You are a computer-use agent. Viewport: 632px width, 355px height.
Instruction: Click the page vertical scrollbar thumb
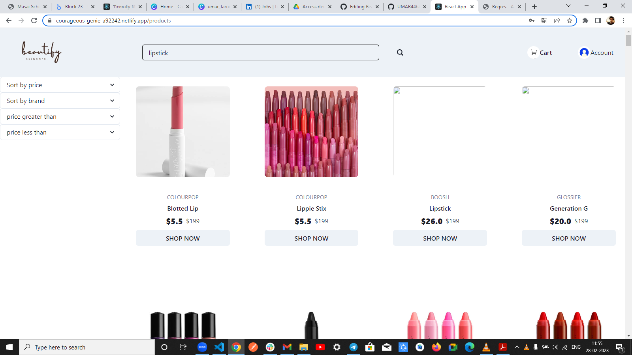point(628,40)
